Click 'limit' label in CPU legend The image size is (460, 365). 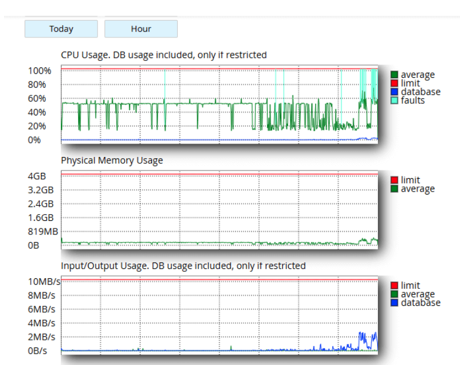(x=411, y=83)
